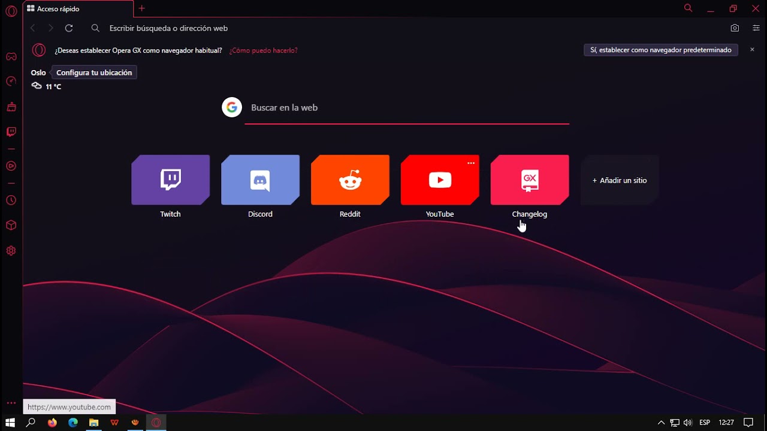Click the Oslo location text
The image size is (767, 431).
38,72
